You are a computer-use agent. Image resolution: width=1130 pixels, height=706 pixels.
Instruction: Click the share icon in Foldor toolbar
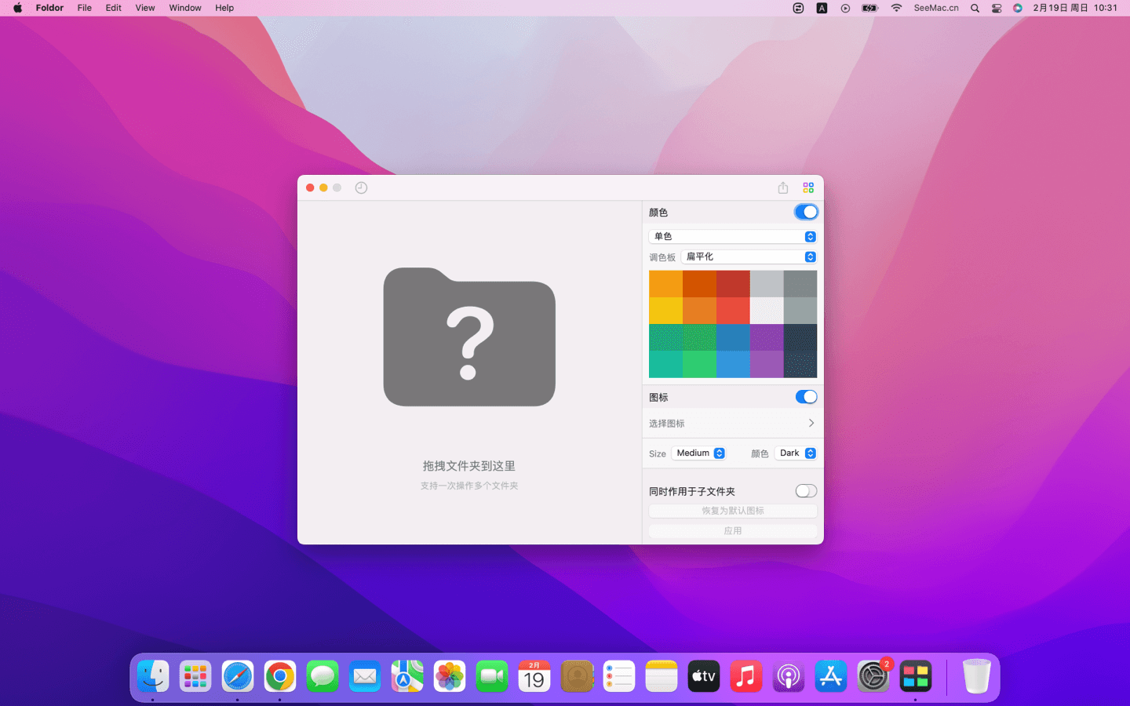coord(782,187)
